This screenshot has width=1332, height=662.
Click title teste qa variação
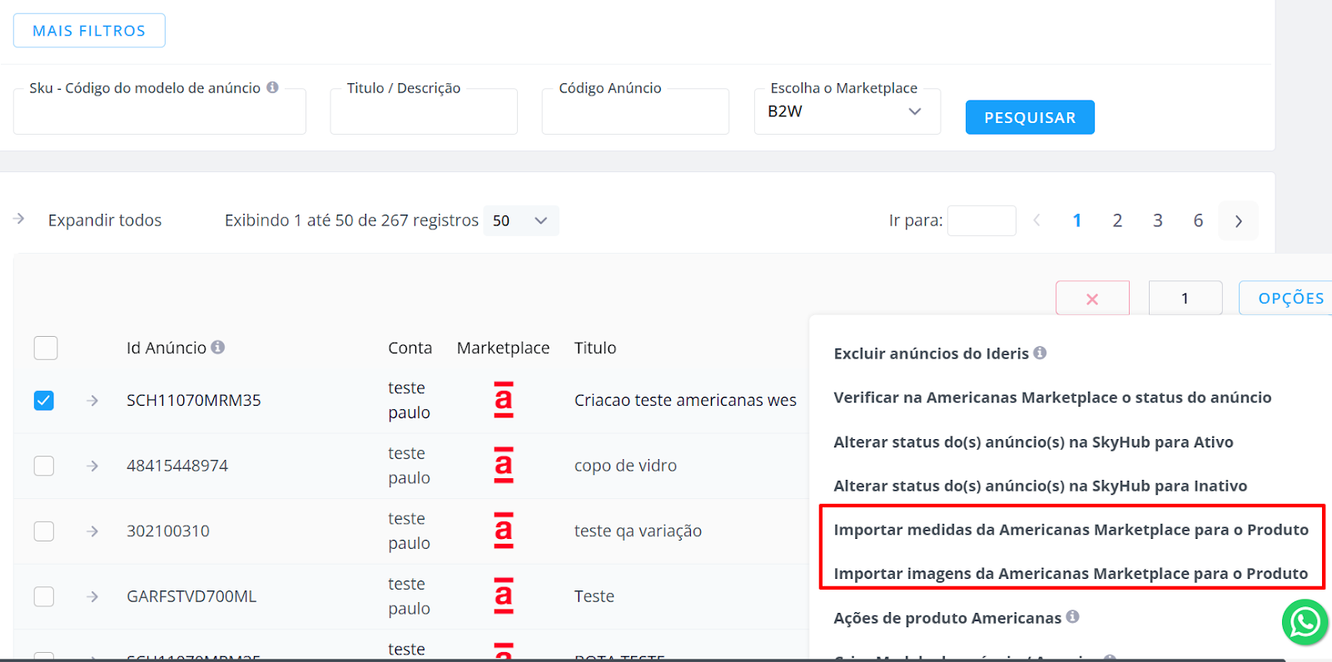coord(638,531)
